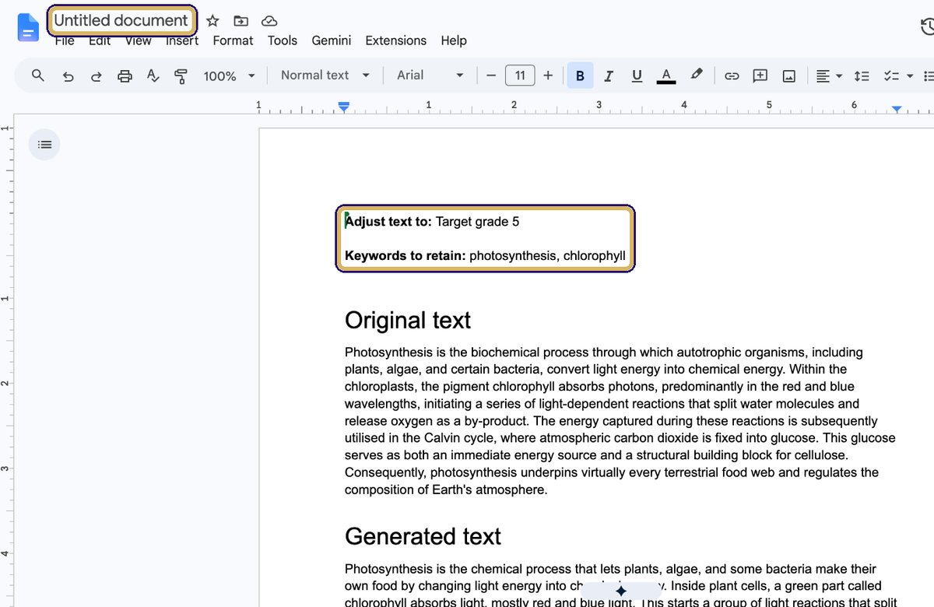The image size is (934, 607).
Task: Open the zoom level dropdown
Action: pos(229,75)
